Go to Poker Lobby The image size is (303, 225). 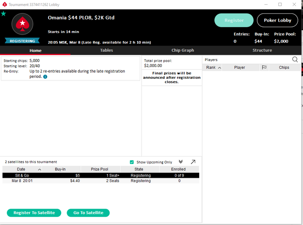tap(277, 20)
